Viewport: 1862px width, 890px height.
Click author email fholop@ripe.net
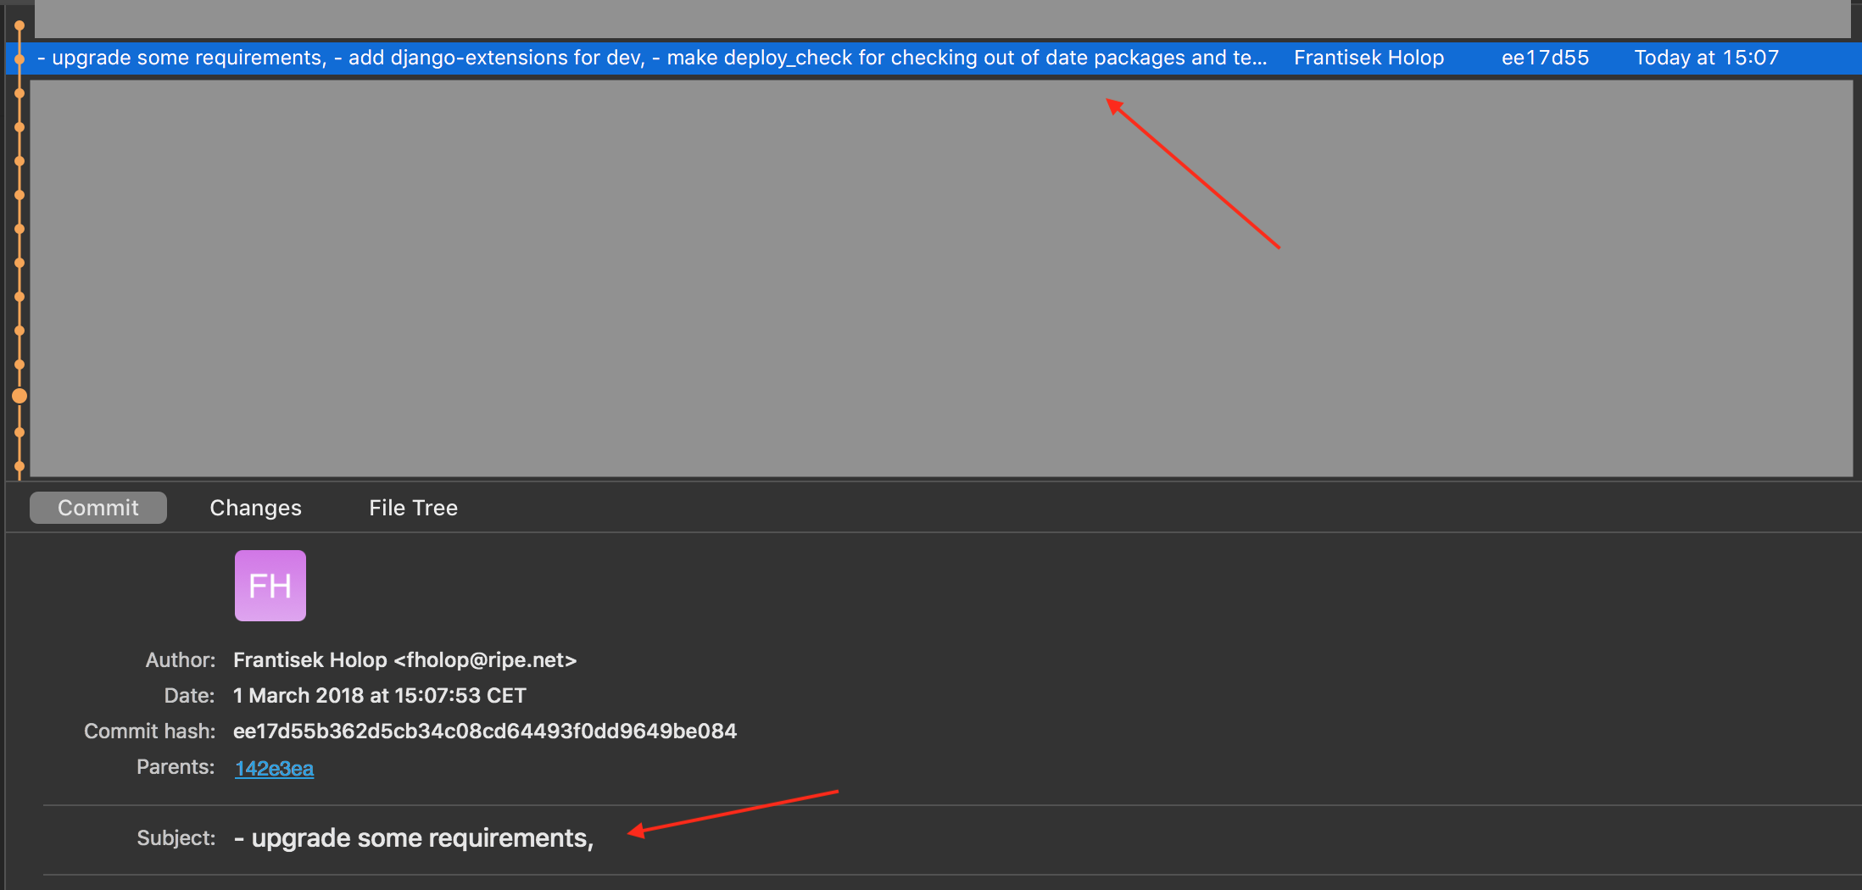pyautogui.click(x=486, y=659)
